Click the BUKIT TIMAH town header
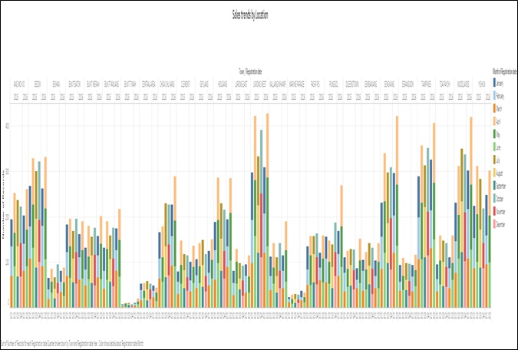Viewport: 518px width, 350px height. click(x=130, y=84)
